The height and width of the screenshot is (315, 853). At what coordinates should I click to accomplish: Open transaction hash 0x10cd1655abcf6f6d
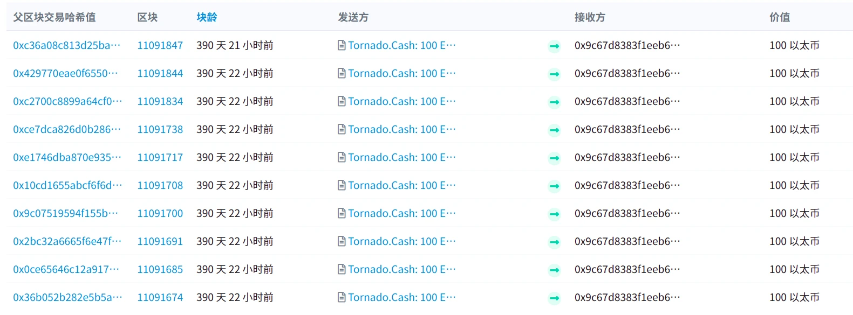click(x=67, y=185)
